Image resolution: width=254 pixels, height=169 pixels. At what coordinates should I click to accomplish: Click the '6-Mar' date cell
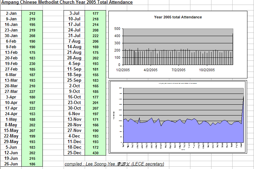[x=11, y=75]
